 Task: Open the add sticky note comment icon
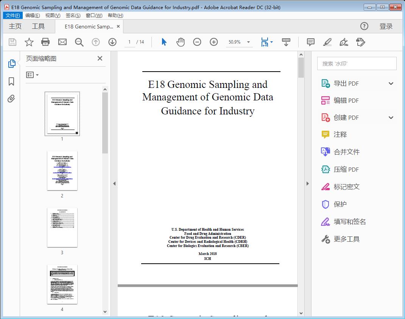click(310, 42)
